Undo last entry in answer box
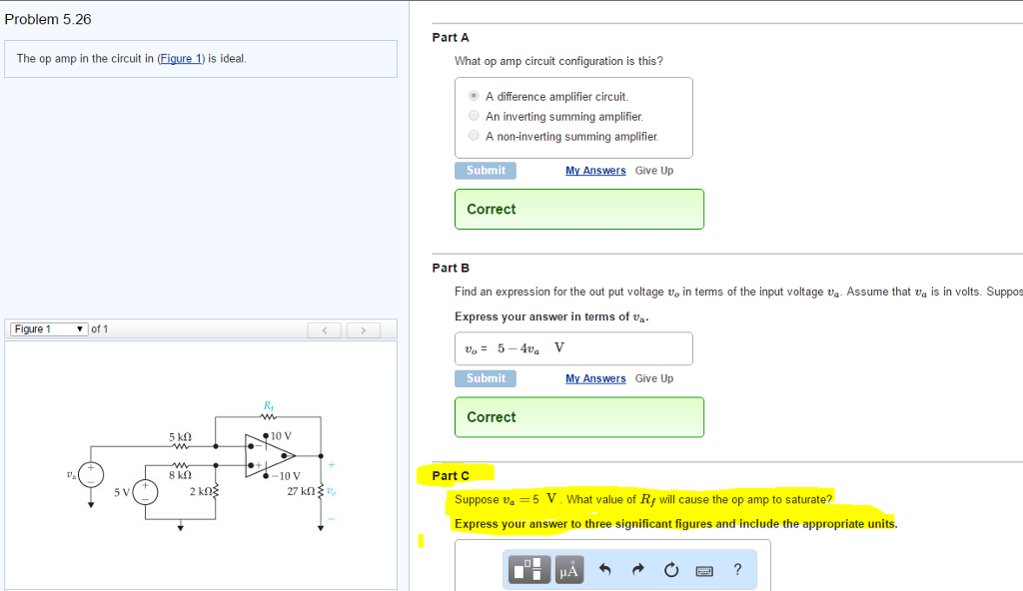This screenshot has height=591, width=1023. [604, 570]
